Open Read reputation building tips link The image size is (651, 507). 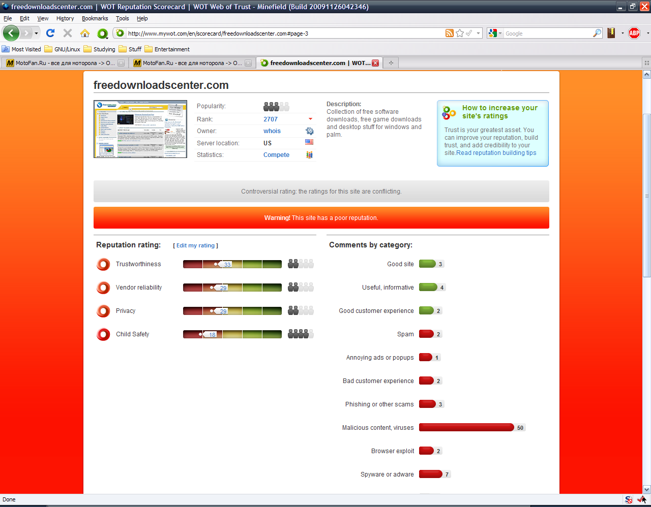[x=496, y=153]
